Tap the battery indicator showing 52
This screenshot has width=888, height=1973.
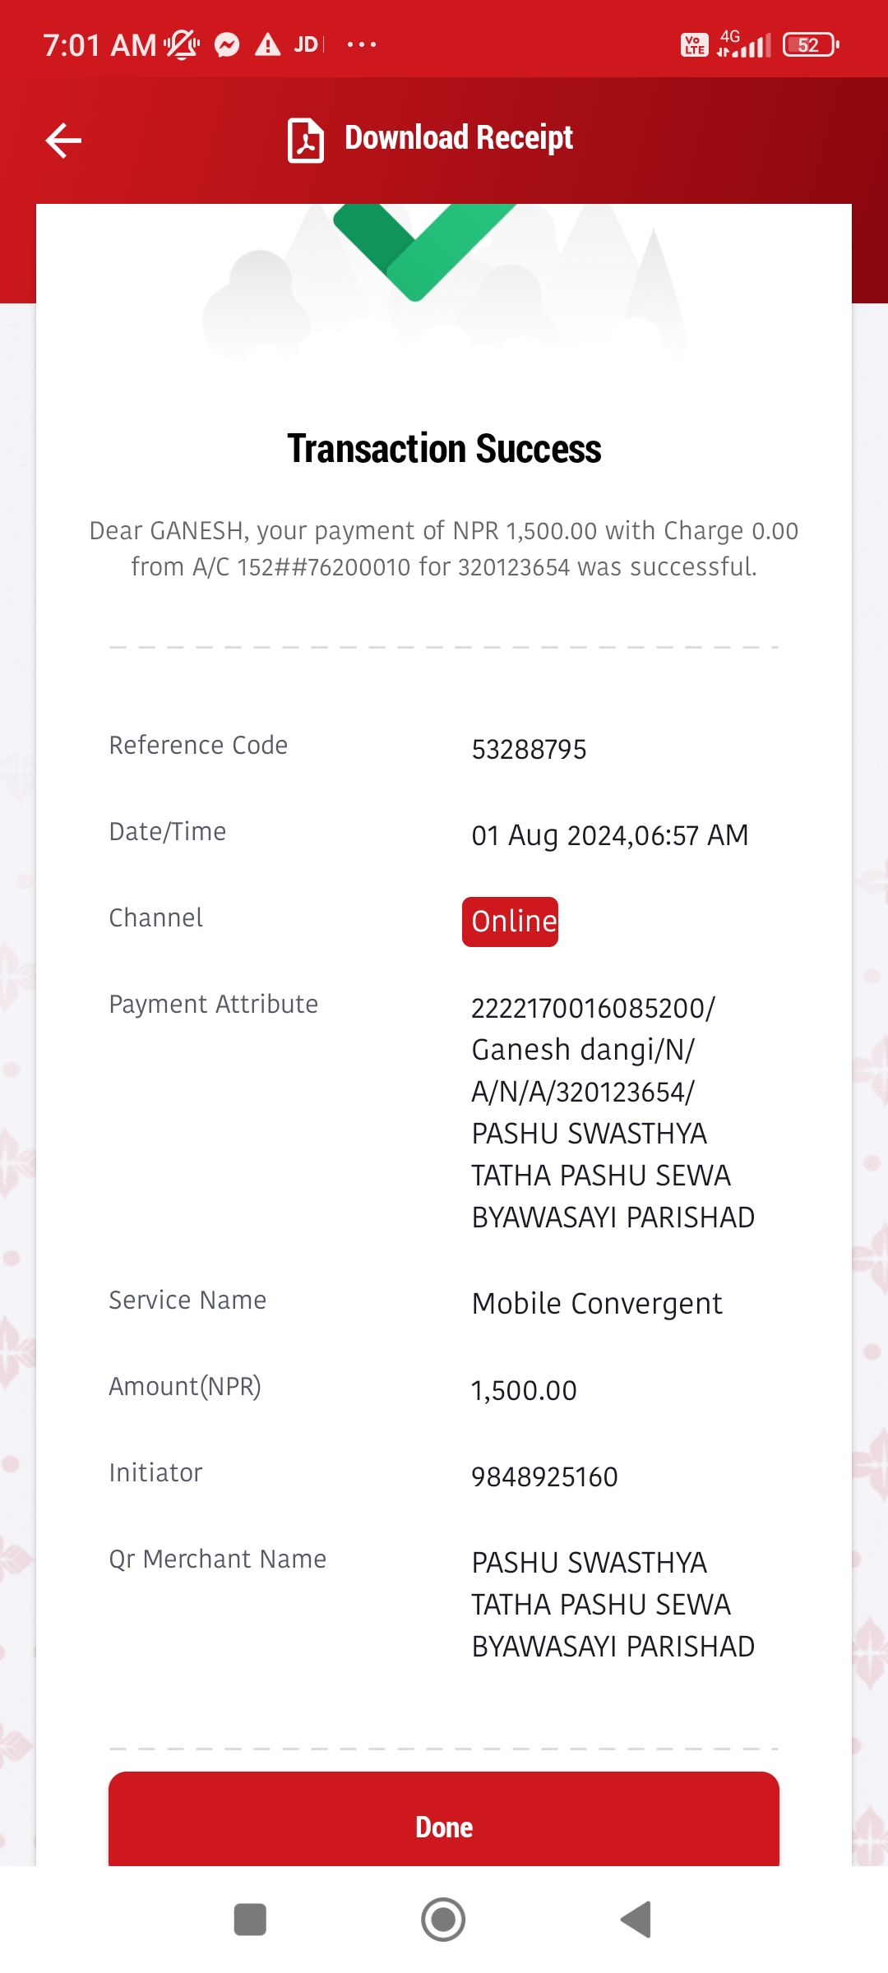(x=811, y=44)
